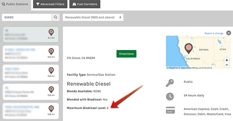Click Facility Type: Service/Gas Station text
Viewport: 233px width, 121px height.
(91, 75)
